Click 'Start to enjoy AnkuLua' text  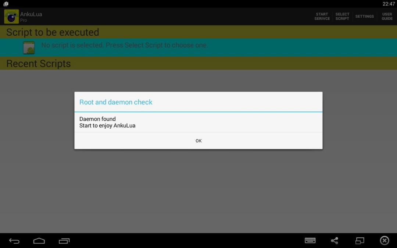(107, 126)
